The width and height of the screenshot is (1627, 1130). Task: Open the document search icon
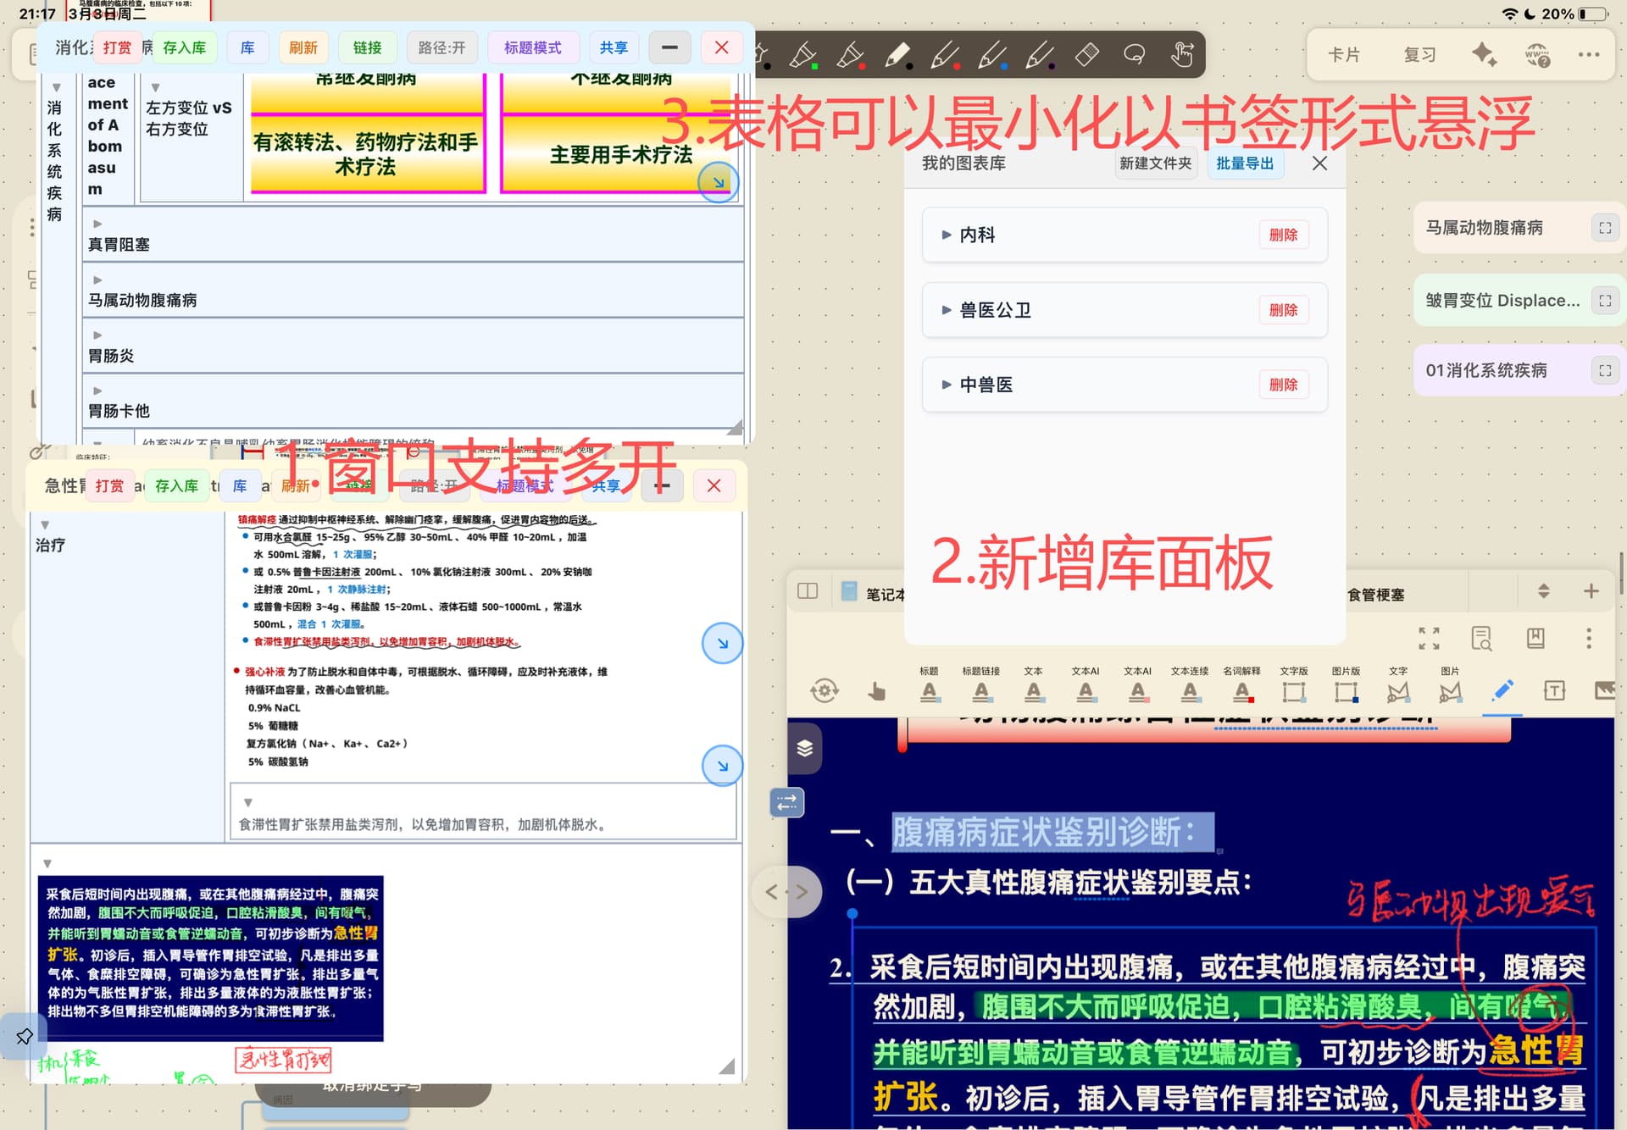pos(1481,638)
